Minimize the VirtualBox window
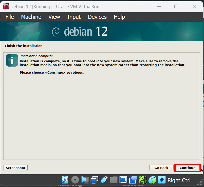Screen dimensions: 204x187 pos(159,7)
